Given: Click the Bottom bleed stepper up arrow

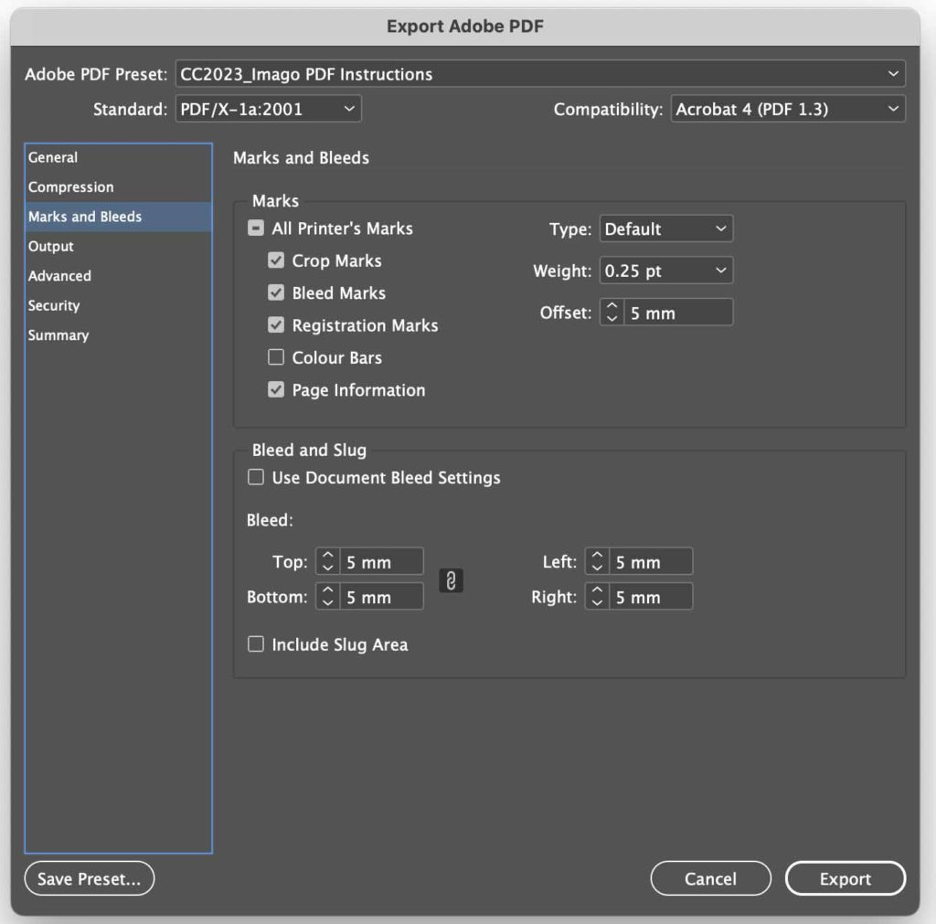Looking at the screenshot, I should tap(327, 591).
